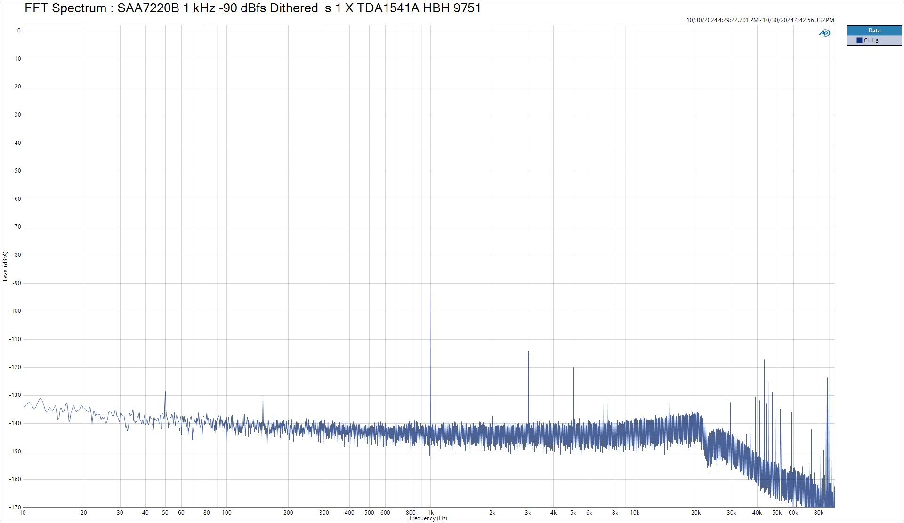This screenshot has height=523, width=904.
Task: Click the Frequency (Hz) axis label
Action: [x=428, y=518]
